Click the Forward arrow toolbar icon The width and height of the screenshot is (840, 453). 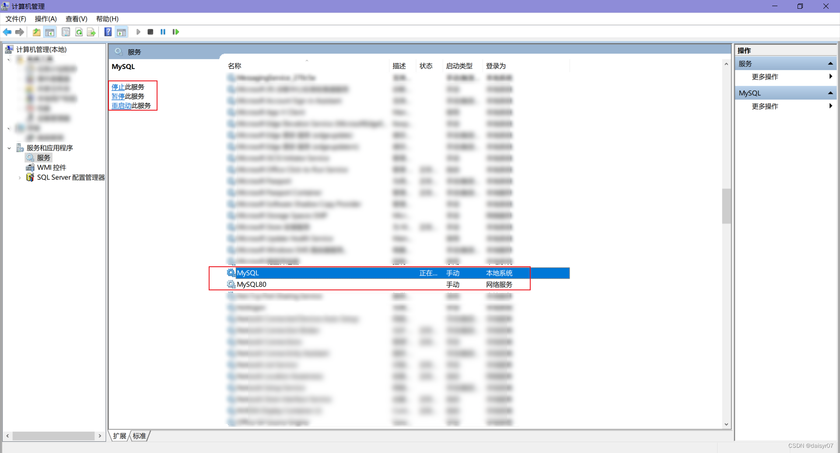[20, 32]
